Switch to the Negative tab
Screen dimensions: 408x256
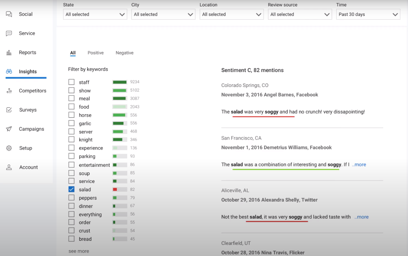click(124, 53)
